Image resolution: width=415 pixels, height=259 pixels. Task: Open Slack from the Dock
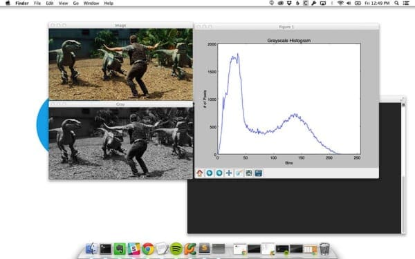133,249
